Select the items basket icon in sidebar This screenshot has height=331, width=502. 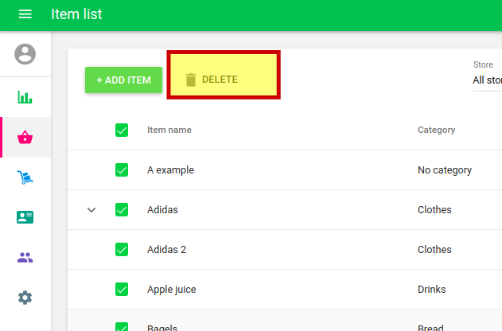pyautogui.click(x=25, y=138)
